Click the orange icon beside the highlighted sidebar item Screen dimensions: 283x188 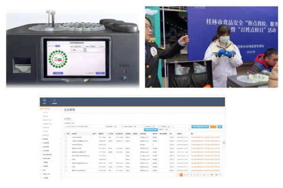[x=42, y=109]
